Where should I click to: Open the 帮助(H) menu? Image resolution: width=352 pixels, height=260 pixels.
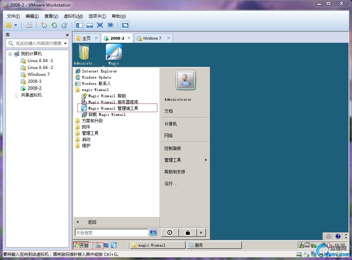pos(119,16)
